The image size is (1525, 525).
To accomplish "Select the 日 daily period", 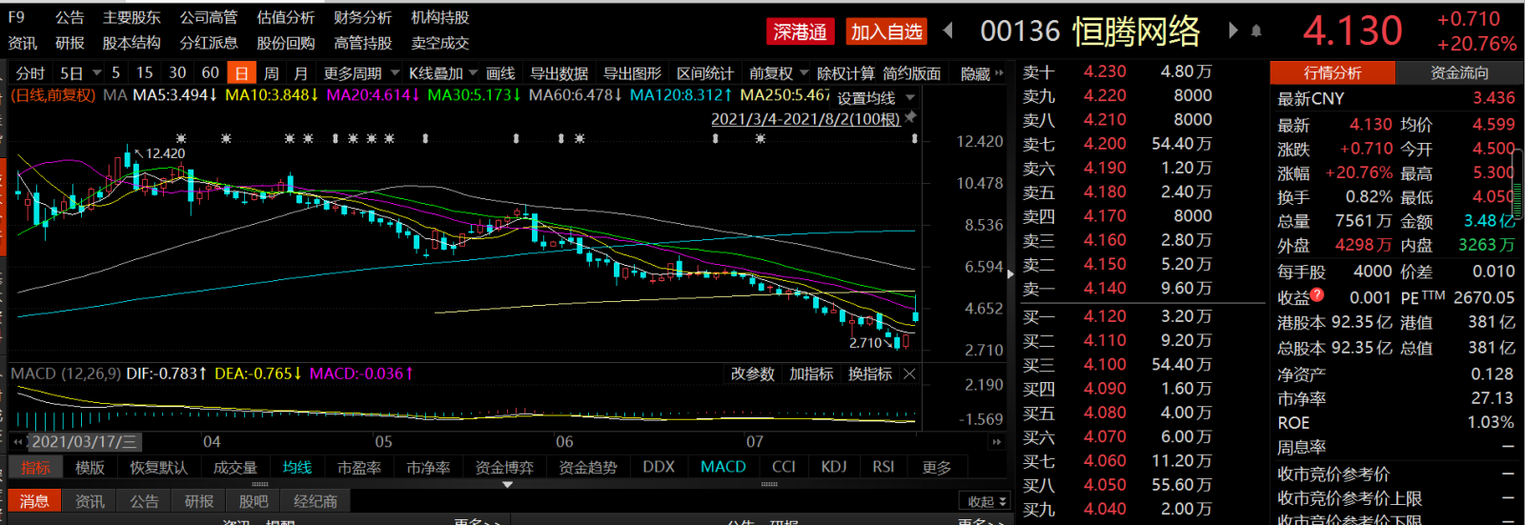I will [242, 73].
